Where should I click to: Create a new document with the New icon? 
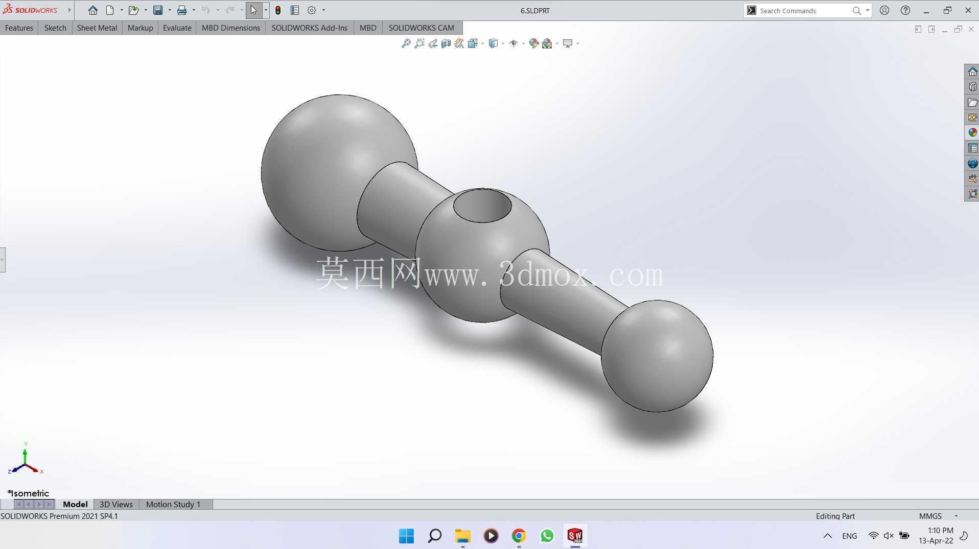110,10
